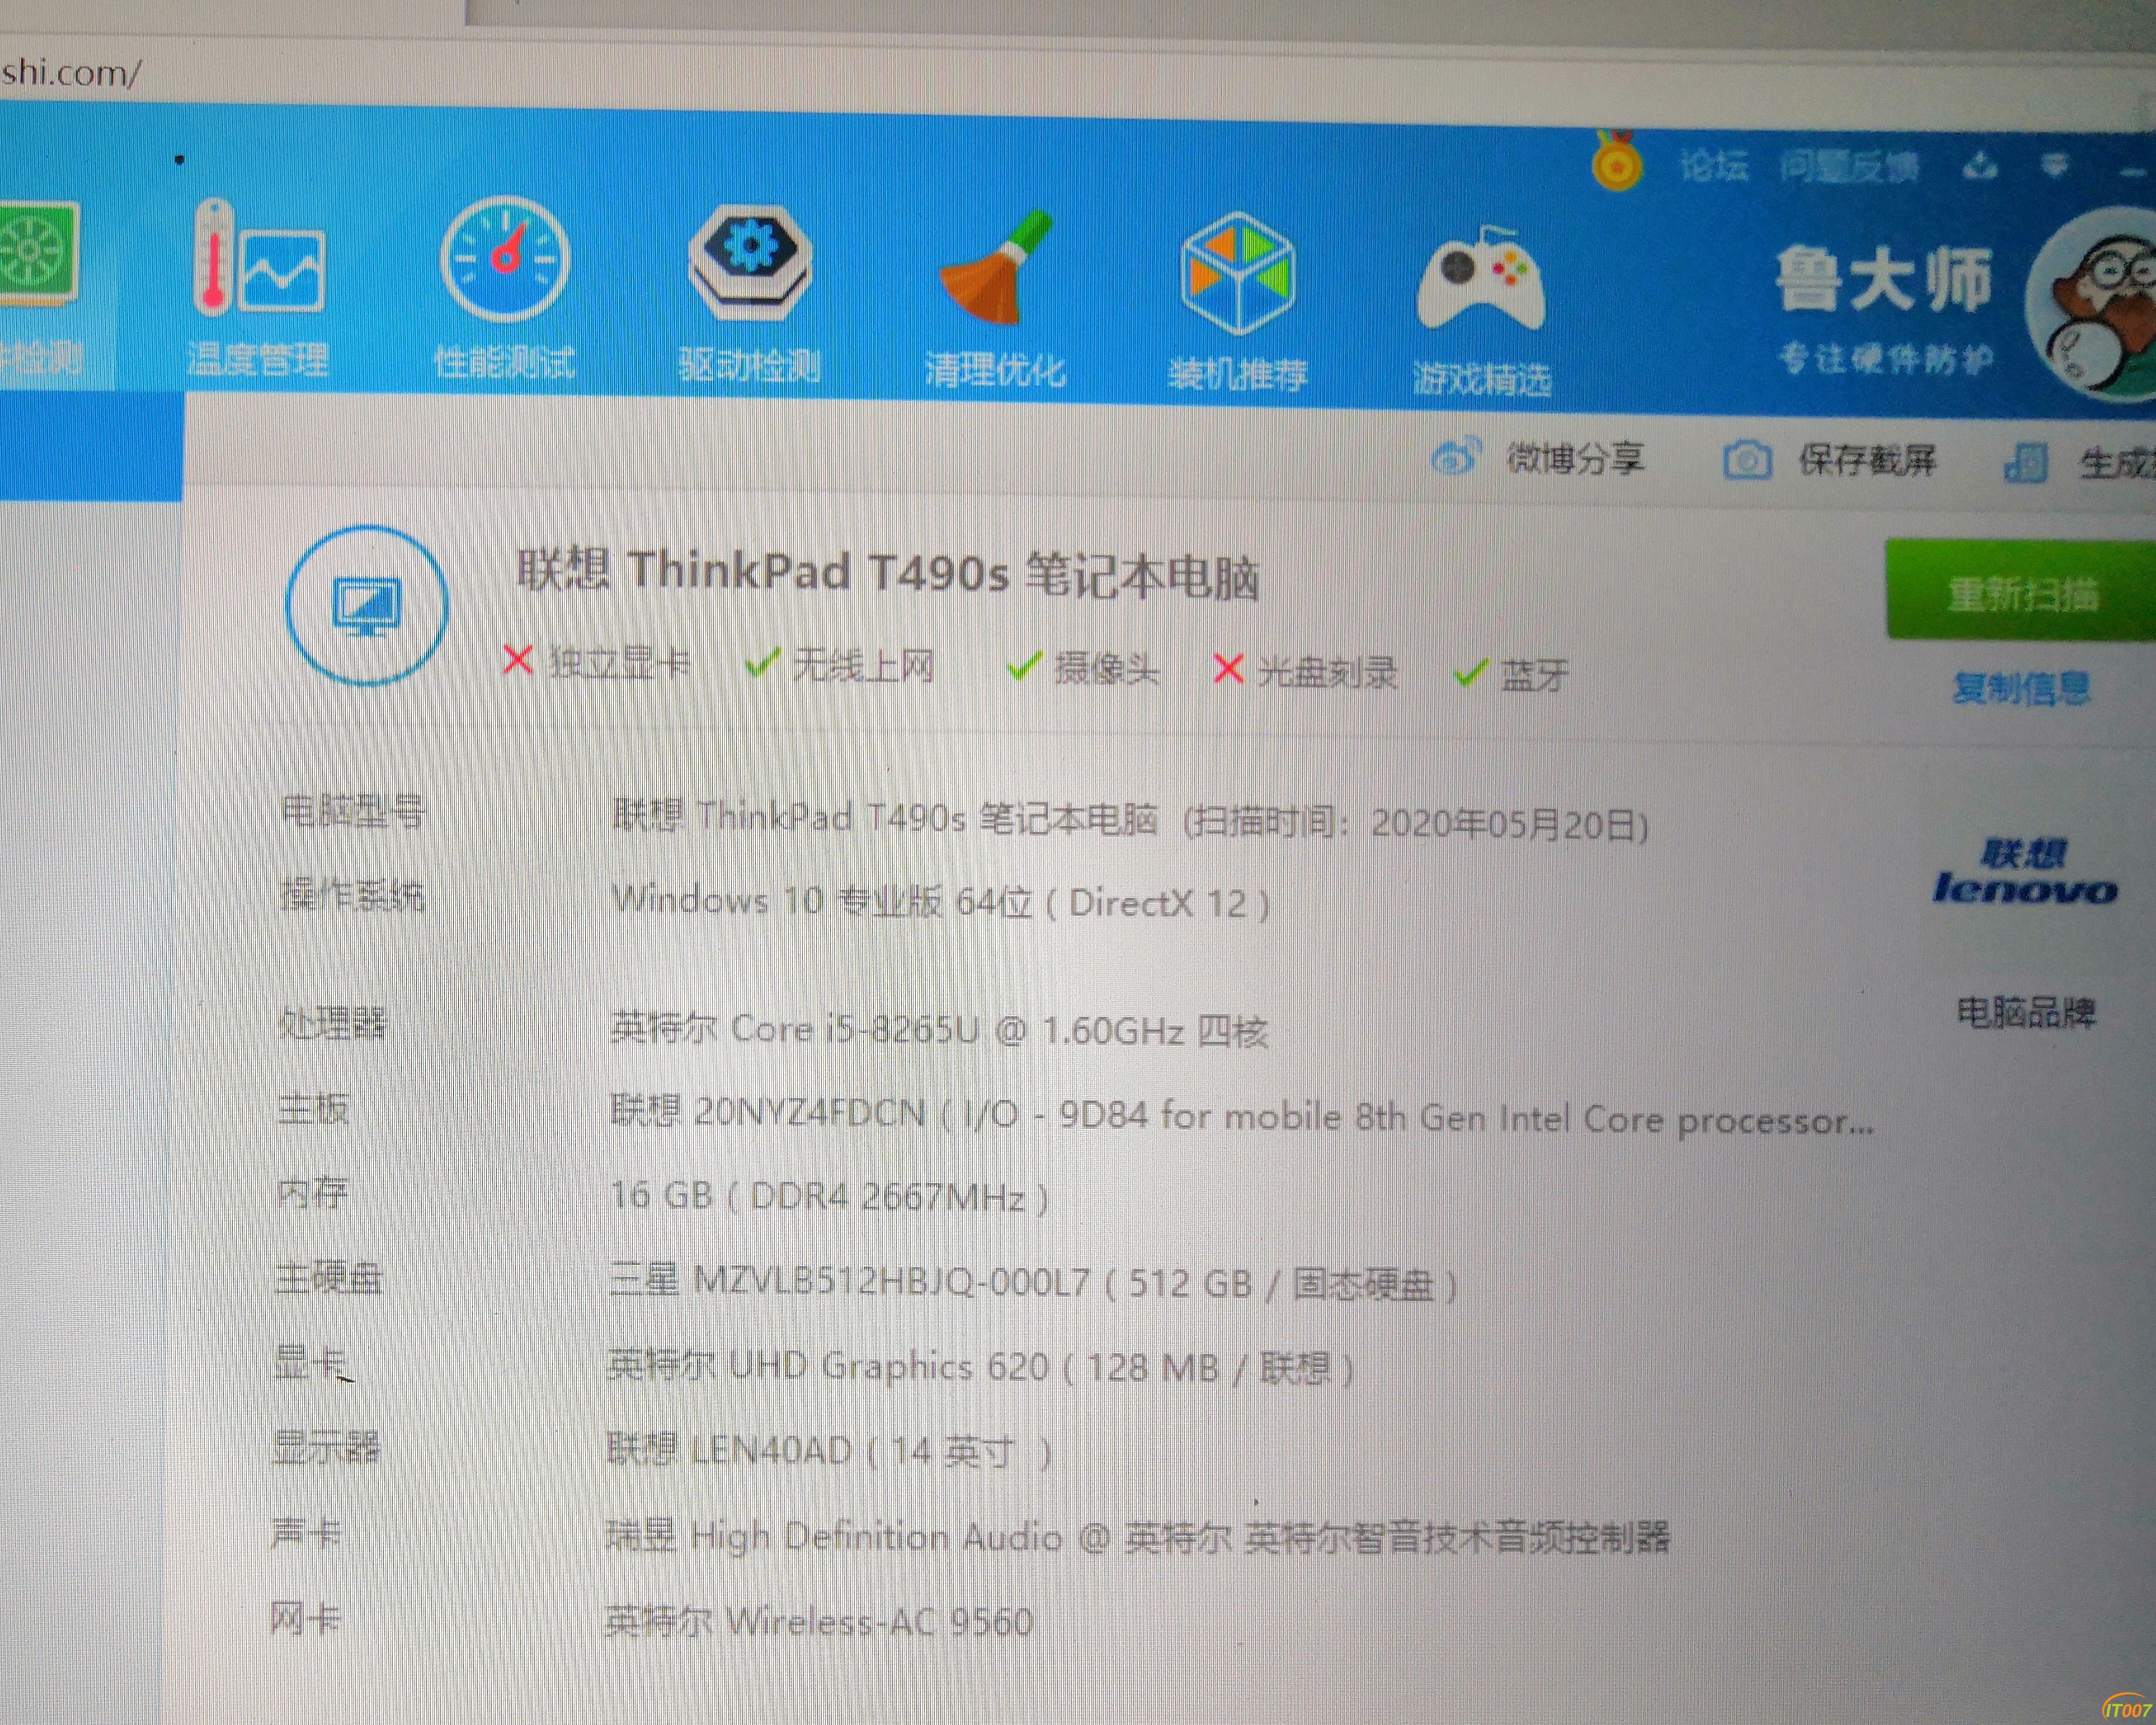The width and height of the screenshot is (2156, 1725).
Task: Click the 独立显卡 red cross indicator
Action: point(596,662)
